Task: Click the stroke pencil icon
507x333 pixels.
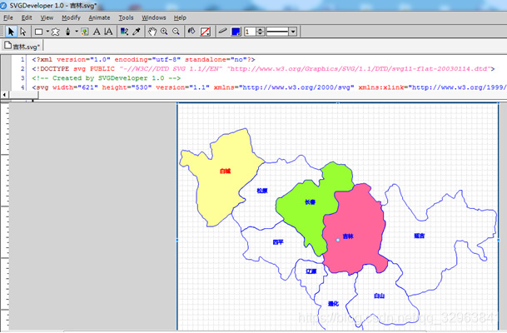Action: click(222, 32)
